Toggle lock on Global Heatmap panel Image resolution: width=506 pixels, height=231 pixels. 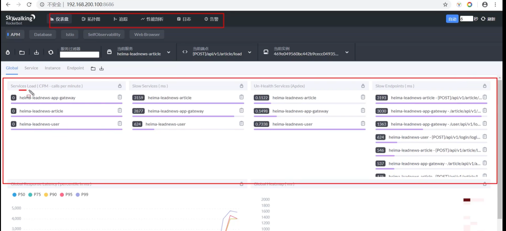click(x=485, y=184)
